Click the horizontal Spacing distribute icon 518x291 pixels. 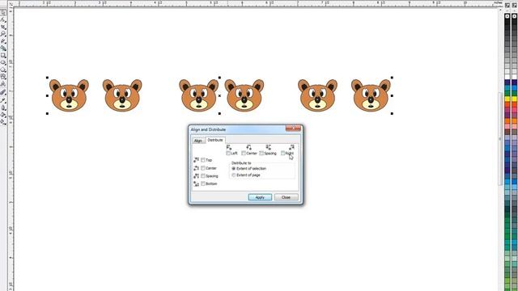click(268, 147)
